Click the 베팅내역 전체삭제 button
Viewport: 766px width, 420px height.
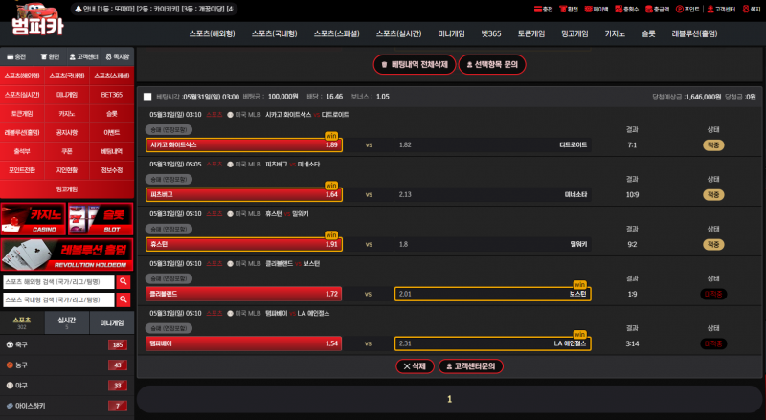coord(415,64)
